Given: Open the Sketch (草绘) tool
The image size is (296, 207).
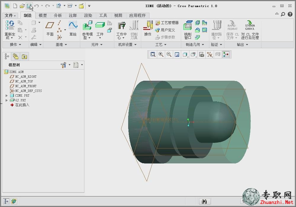Looking at the screenshot, I should [x=73, y=28].
